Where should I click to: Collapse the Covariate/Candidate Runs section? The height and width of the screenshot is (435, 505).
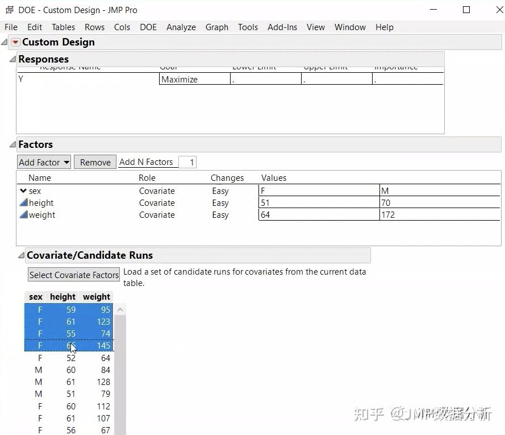21,255
